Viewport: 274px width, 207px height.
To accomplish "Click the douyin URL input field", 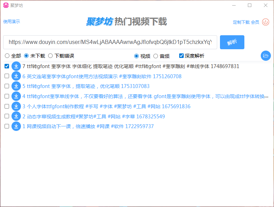I will pyautogui.click(x=110, y=42).
